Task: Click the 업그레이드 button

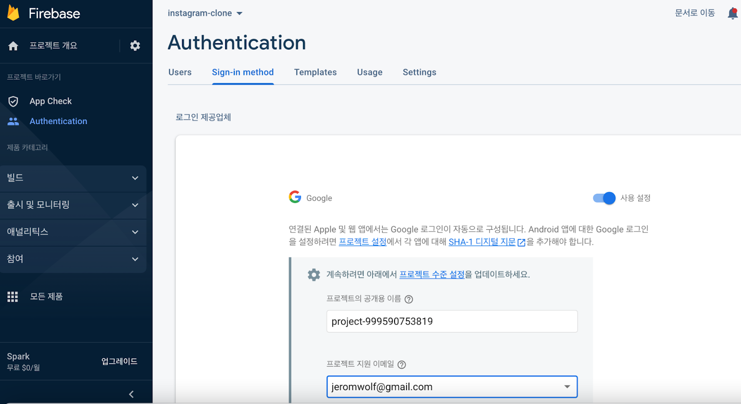Action: coord(119,361)
